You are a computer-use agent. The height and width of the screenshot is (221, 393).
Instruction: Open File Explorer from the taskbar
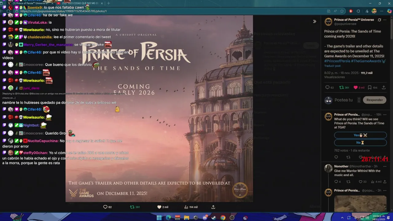tap(186, 218)
